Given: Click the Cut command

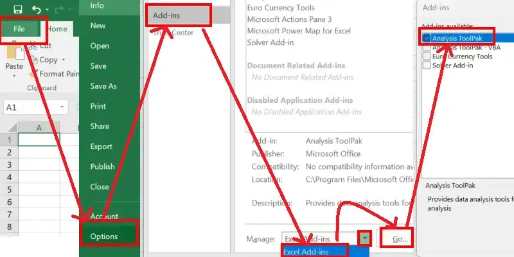Looking at the screenshot, I should 40,46.
